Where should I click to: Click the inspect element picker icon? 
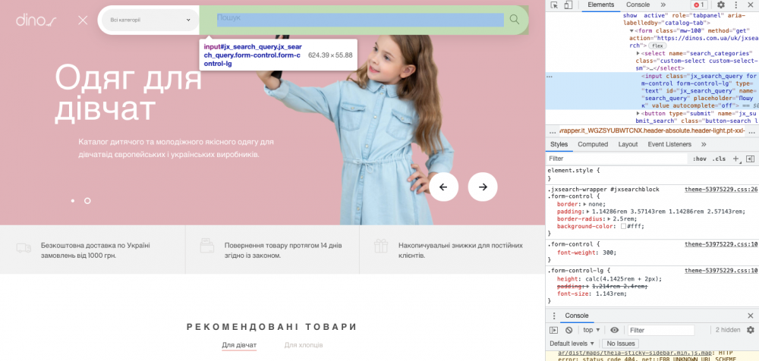coord(554,5)
